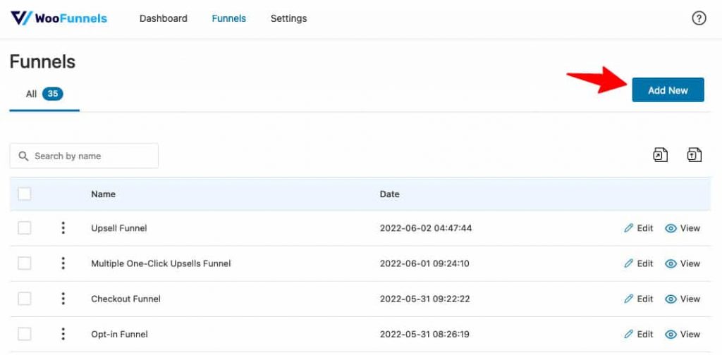
Task: Click date 2022-05-31 09:22:22
Action: (x=425, y=299)
